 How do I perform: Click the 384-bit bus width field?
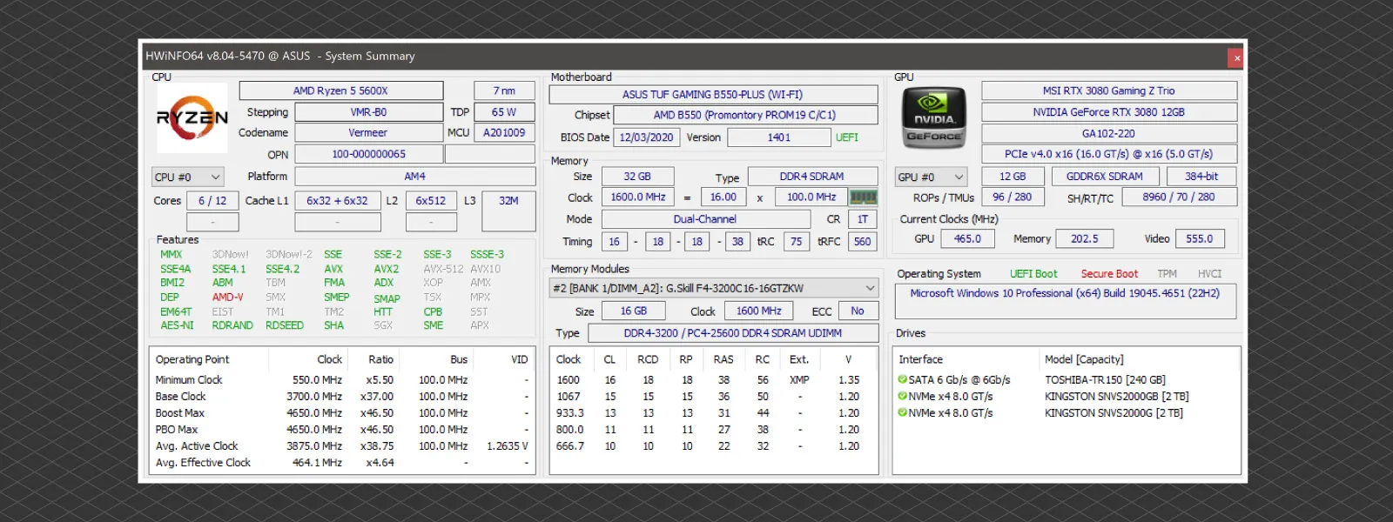tap(1202, 176)
